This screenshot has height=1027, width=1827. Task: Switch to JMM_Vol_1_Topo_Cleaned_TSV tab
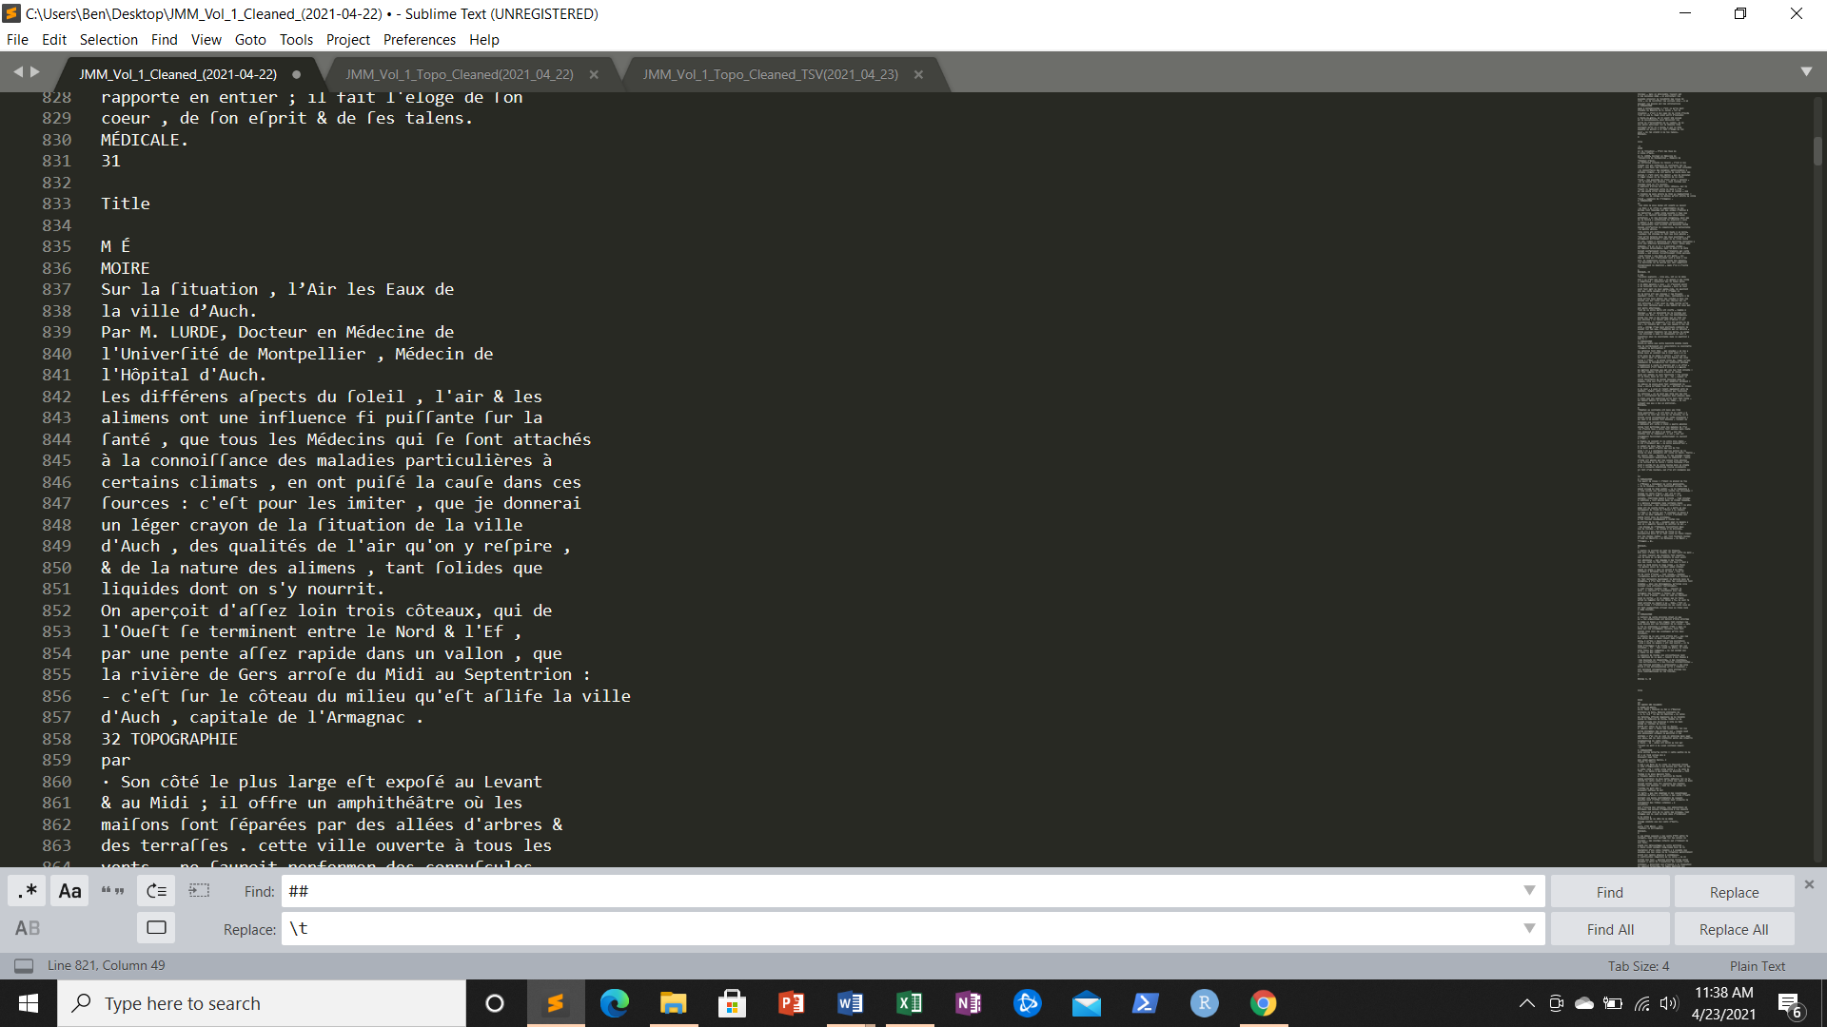(x=769, y=74)
